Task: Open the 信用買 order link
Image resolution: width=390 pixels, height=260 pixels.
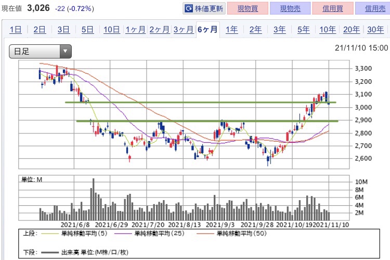Action: (x=333, y=8)
